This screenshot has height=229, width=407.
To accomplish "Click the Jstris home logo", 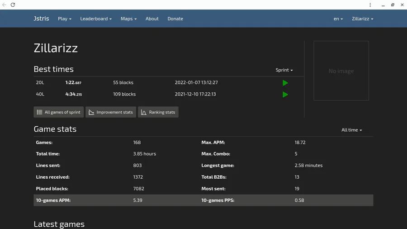I will point(41,19).
